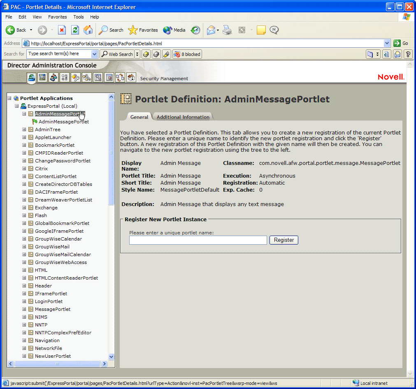Image resolution: width=416 pixels, height=389 pixels.
Task: Collapse the ExpressPortal (Local) node
Action: coord(17,106)
